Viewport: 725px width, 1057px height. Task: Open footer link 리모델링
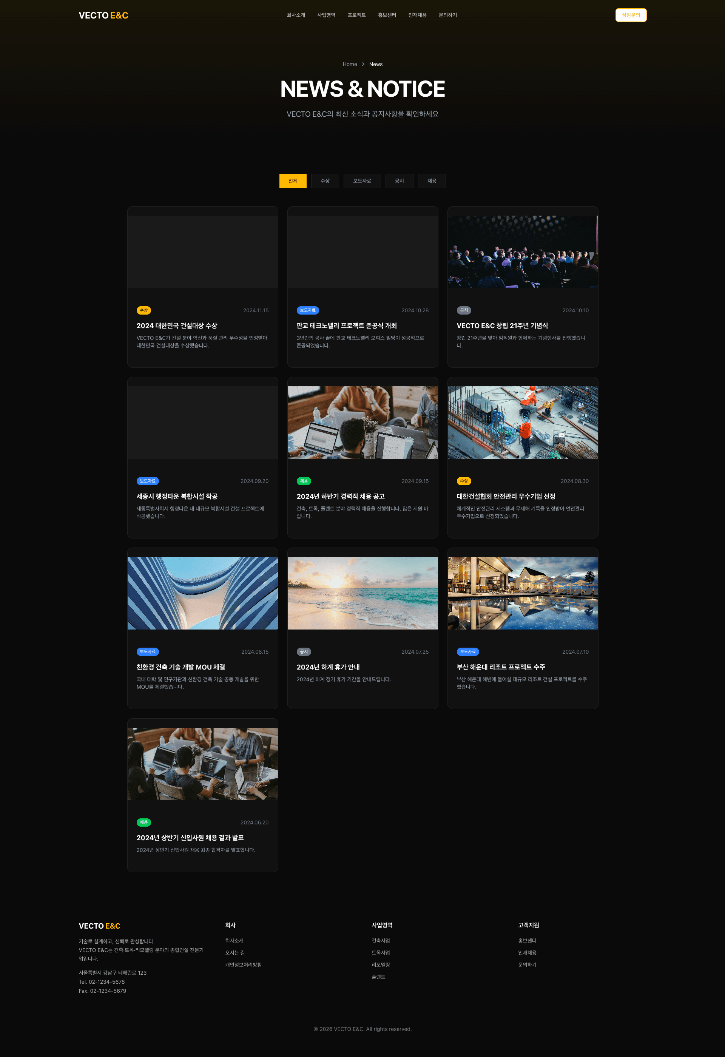(381, 965)
